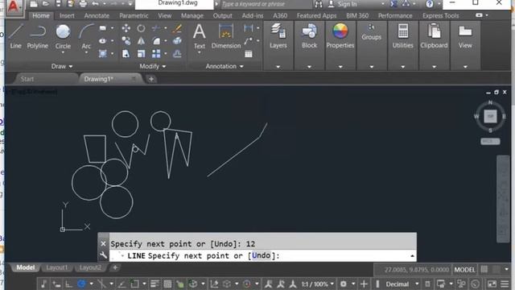Click the Erase tool

(x=177, y=28)
